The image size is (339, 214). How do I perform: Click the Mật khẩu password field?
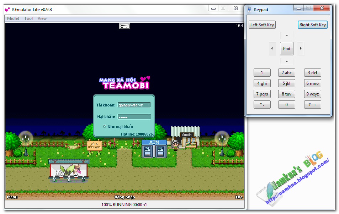click(134, 117)
